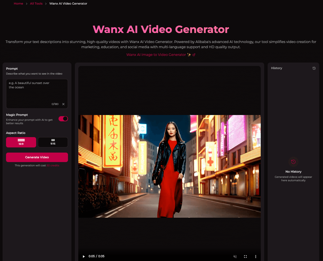This screenshot has width=323, height=261.
Task: Click the Generate Video button
Action: click(37, 157)
